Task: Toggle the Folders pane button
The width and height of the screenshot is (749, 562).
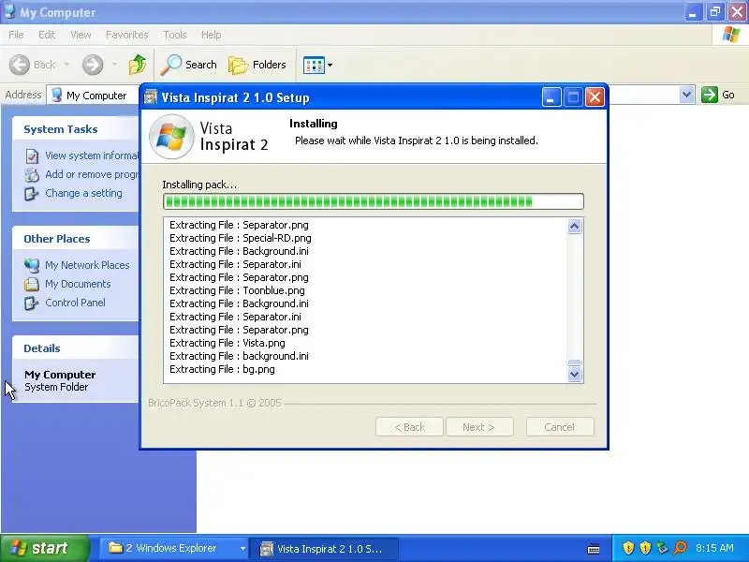Action: point(257,65)
